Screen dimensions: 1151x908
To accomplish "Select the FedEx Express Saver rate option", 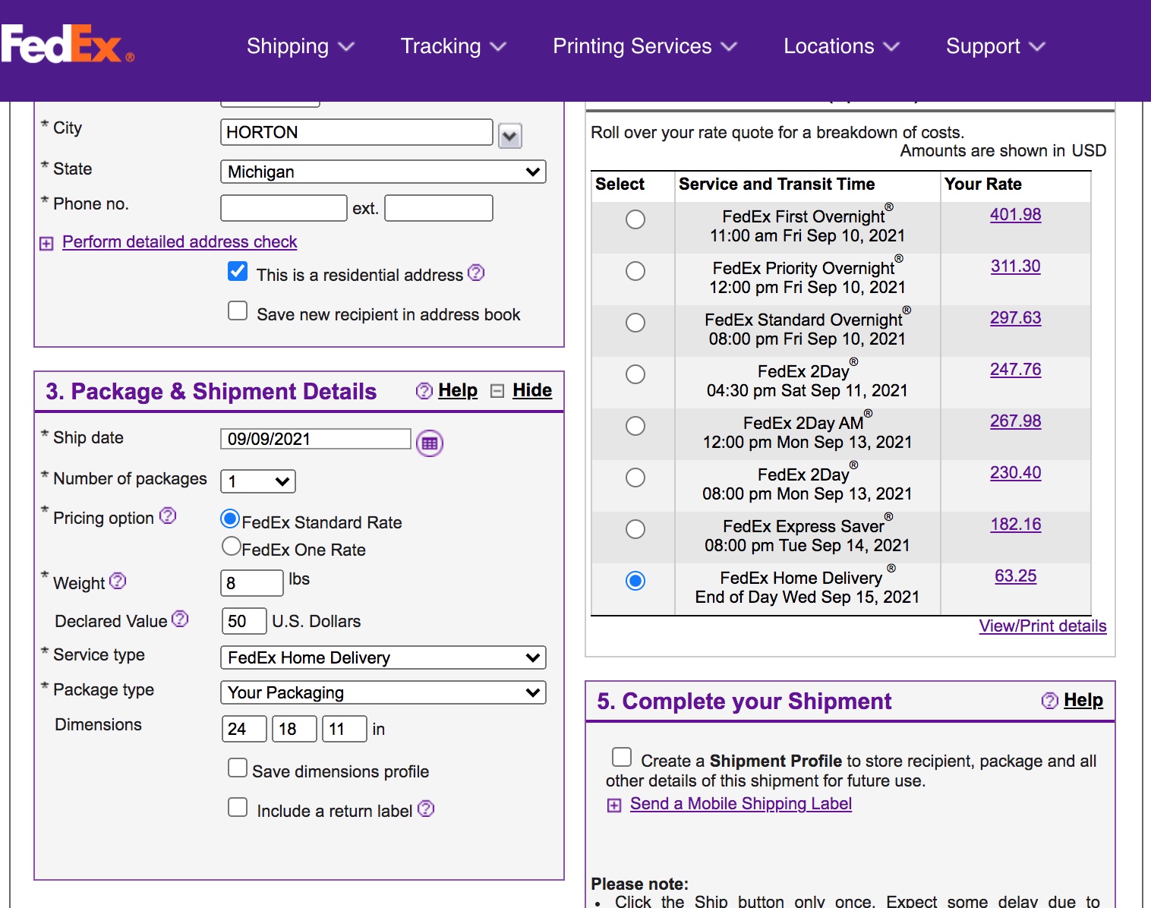I will [x=635, y=529].
